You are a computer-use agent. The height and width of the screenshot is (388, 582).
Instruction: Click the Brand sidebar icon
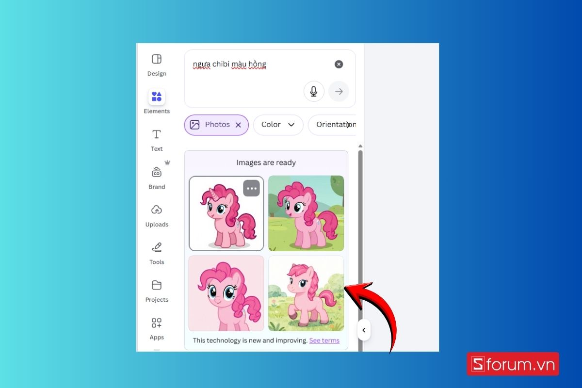[x=156, y=177]
